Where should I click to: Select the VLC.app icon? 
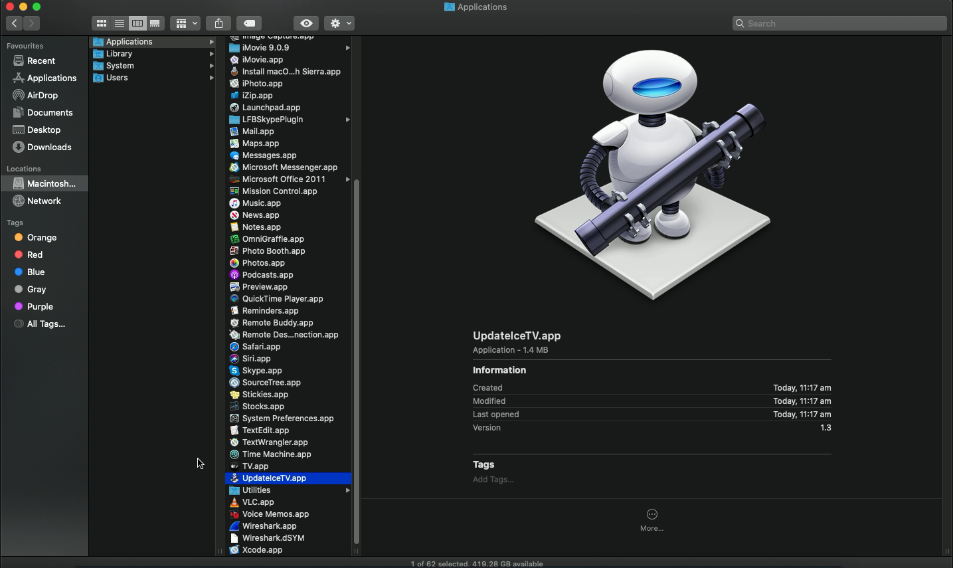[x=234, y=502]
